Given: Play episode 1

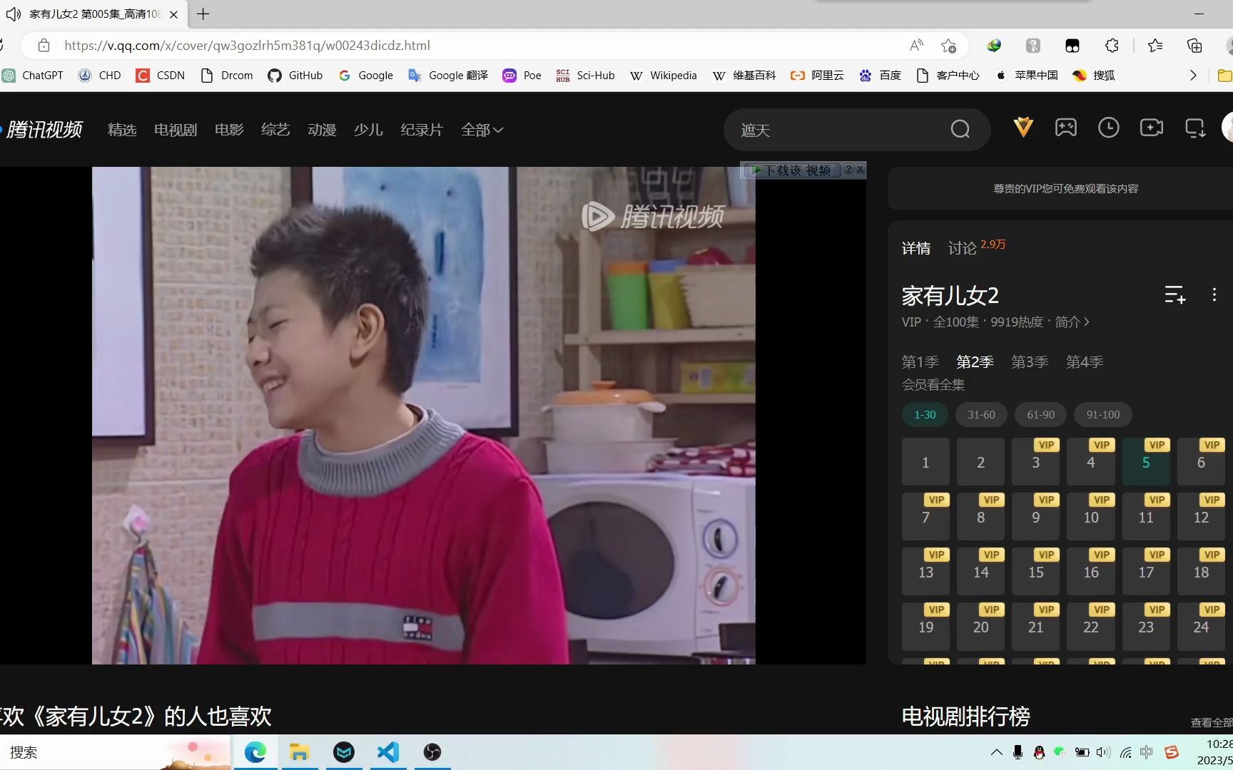Looking at the screenshot, I should point(925,462).
